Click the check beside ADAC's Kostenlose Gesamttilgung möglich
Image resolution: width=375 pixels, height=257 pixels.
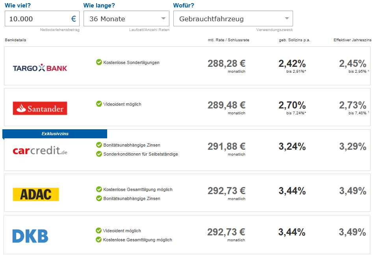(99, 189)
